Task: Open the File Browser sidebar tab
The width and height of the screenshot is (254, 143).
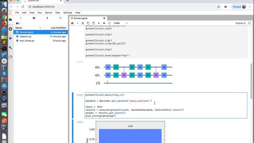Action: pos(11,19)
